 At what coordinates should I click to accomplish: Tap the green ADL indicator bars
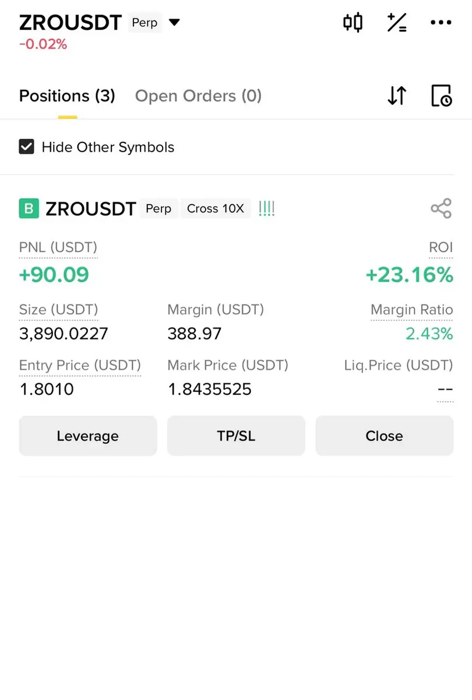(266, 208)
